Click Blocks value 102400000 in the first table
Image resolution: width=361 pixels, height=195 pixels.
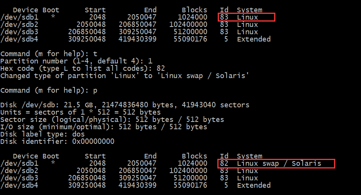[x=188, y=25]
